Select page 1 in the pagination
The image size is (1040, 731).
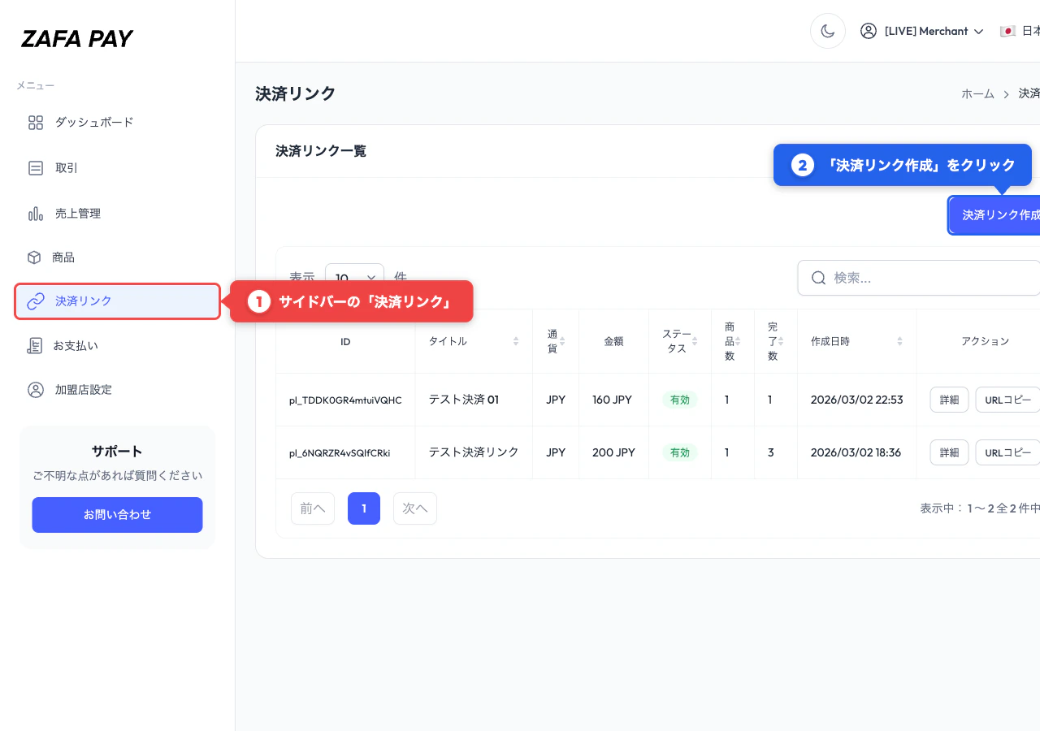point(363,508)
